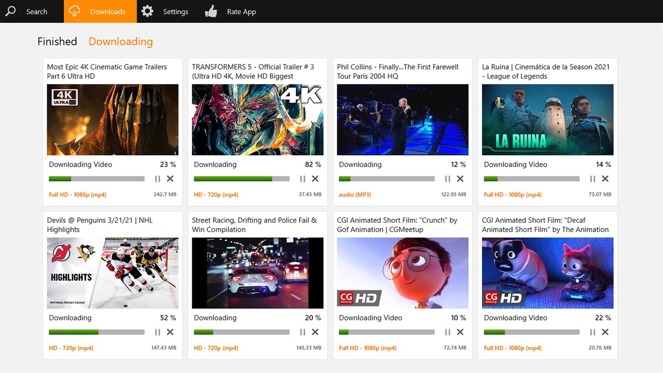
Task: Click the "12 %" progress value
Action: (458, 164)
